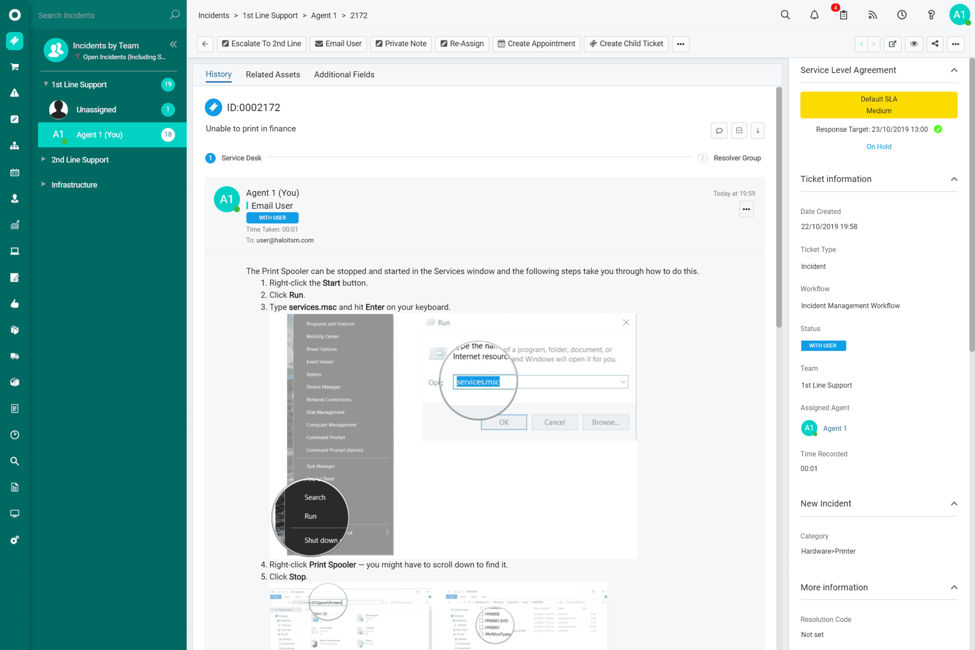This screenshot has width=975, height=650.
Task: Click the notifications bell icon
Action: (x=814, y=15)
